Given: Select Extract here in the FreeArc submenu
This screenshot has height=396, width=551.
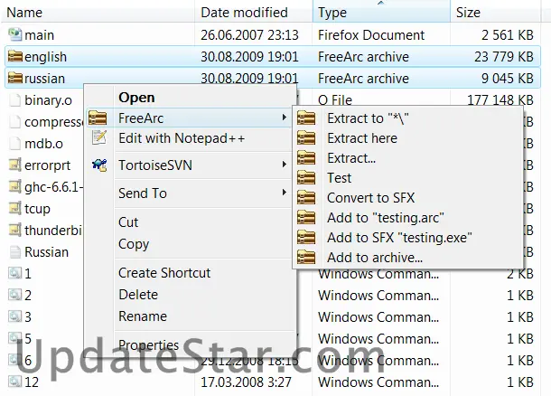Looking at the screenshot, I should [x=407, y=138].
